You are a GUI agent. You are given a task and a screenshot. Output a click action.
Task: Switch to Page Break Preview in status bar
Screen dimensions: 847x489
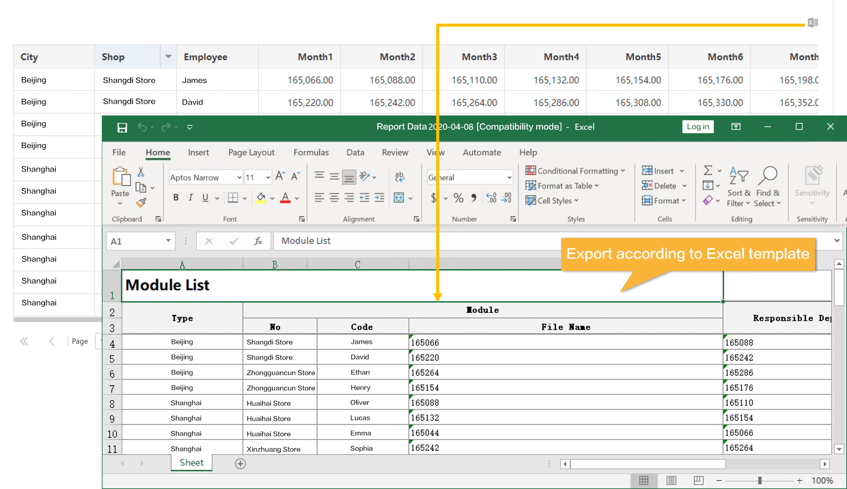[698, 481]
